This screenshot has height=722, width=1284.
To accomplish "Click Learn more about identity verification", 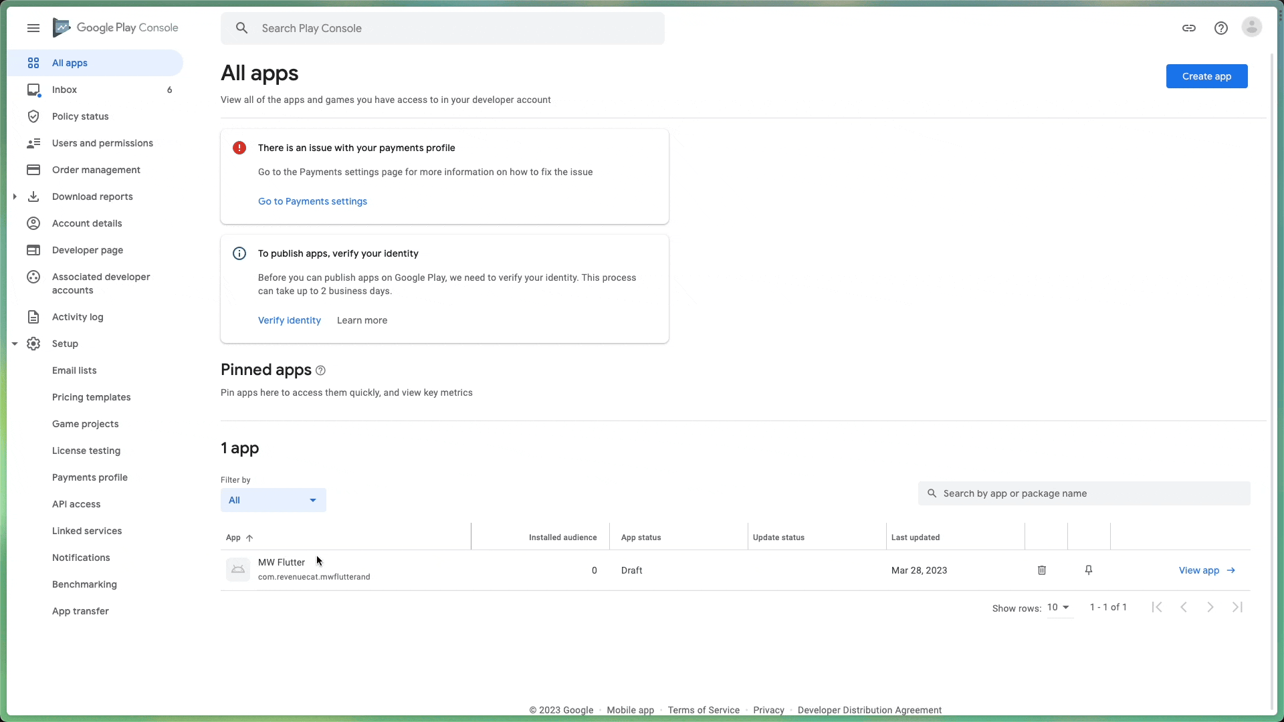I will coord(362,320).
